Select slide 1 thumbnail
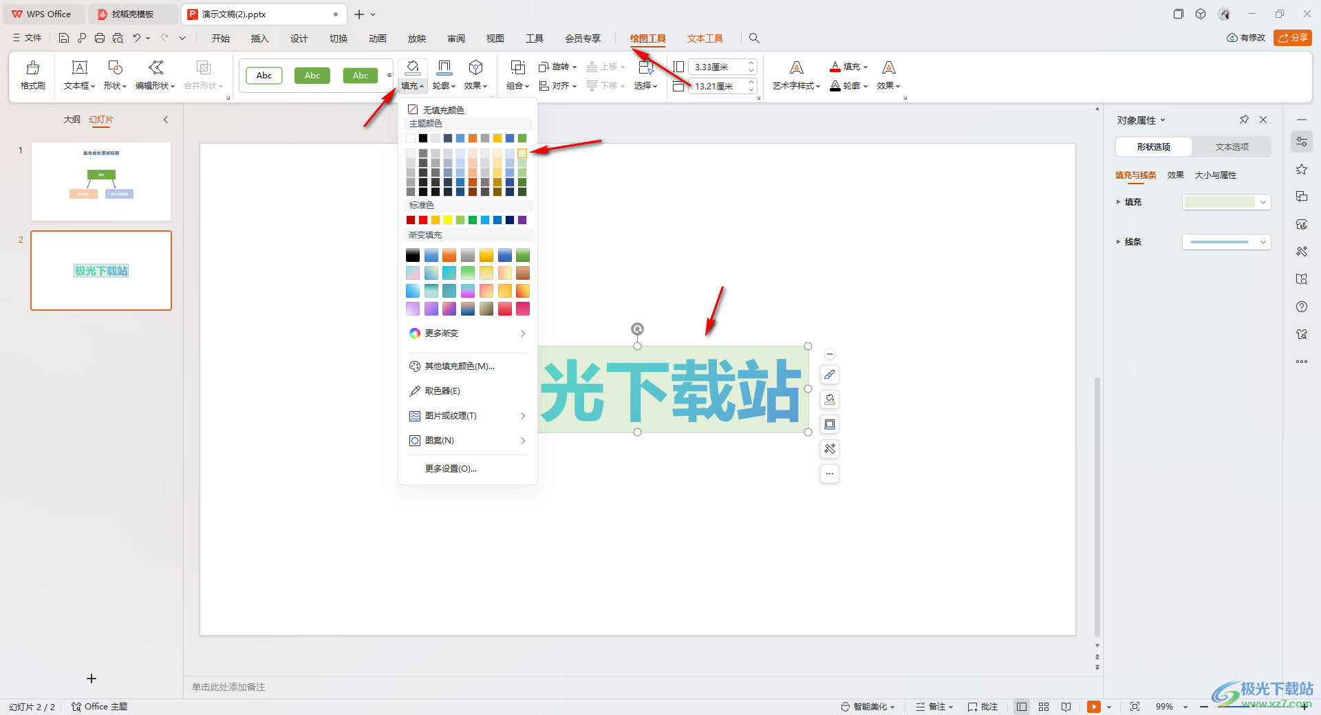Image resolution: width=1321 pixels, height=715 pixels. click(x=101, y=181)
